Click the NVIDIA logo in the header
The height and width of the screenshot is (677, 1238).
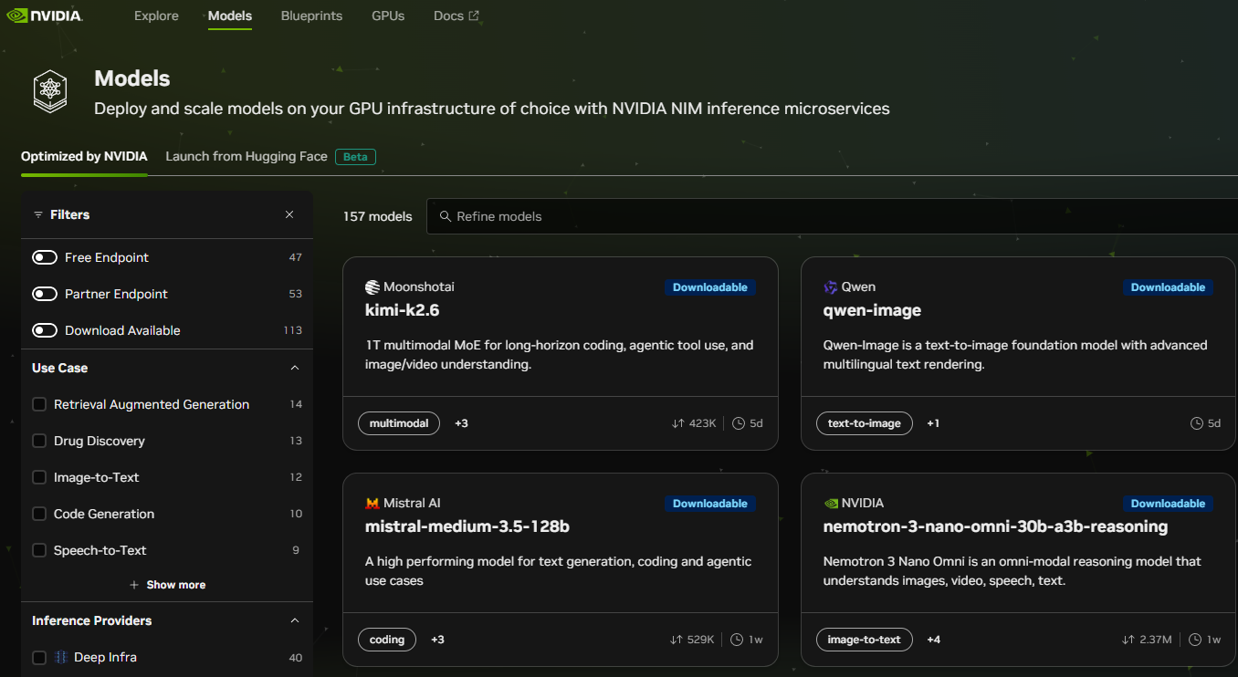point(44,16)
